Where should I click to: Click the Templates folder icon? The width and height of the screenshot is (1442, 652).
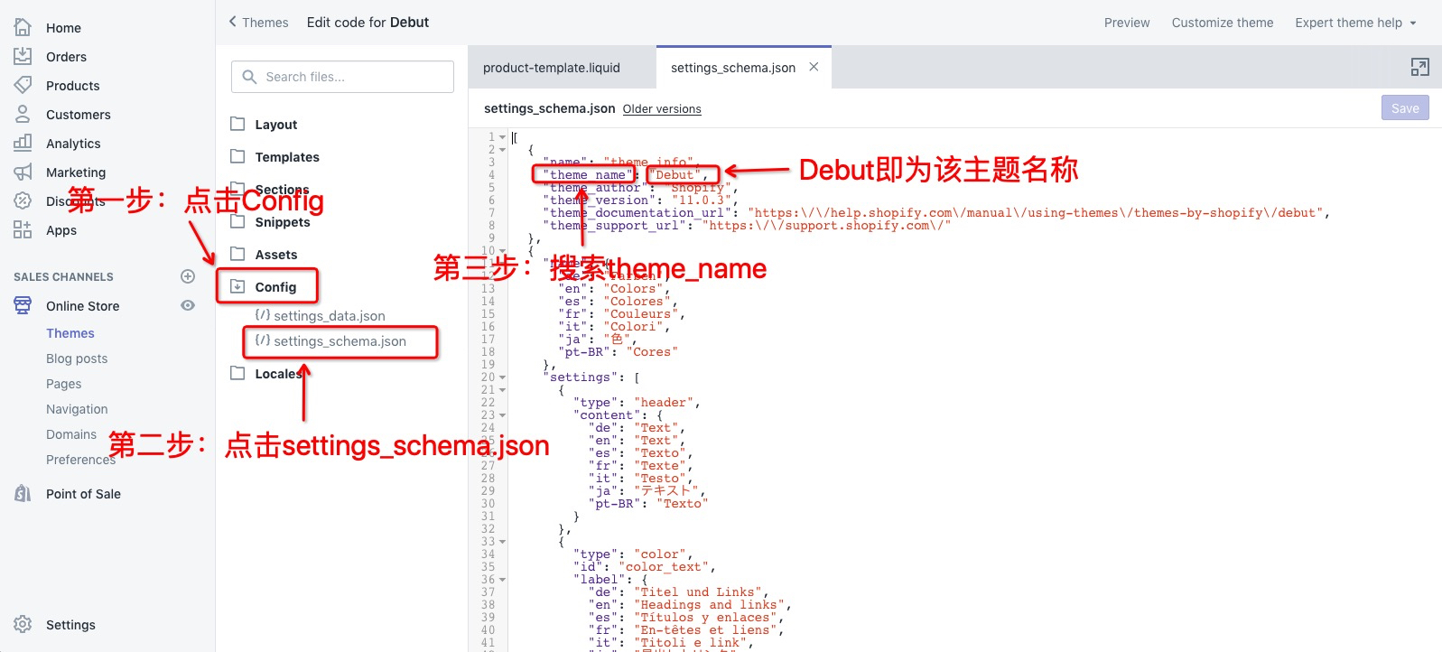[x=237, y=156]
